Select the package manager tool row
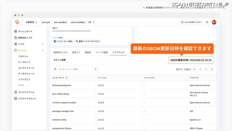 point(133,111)
